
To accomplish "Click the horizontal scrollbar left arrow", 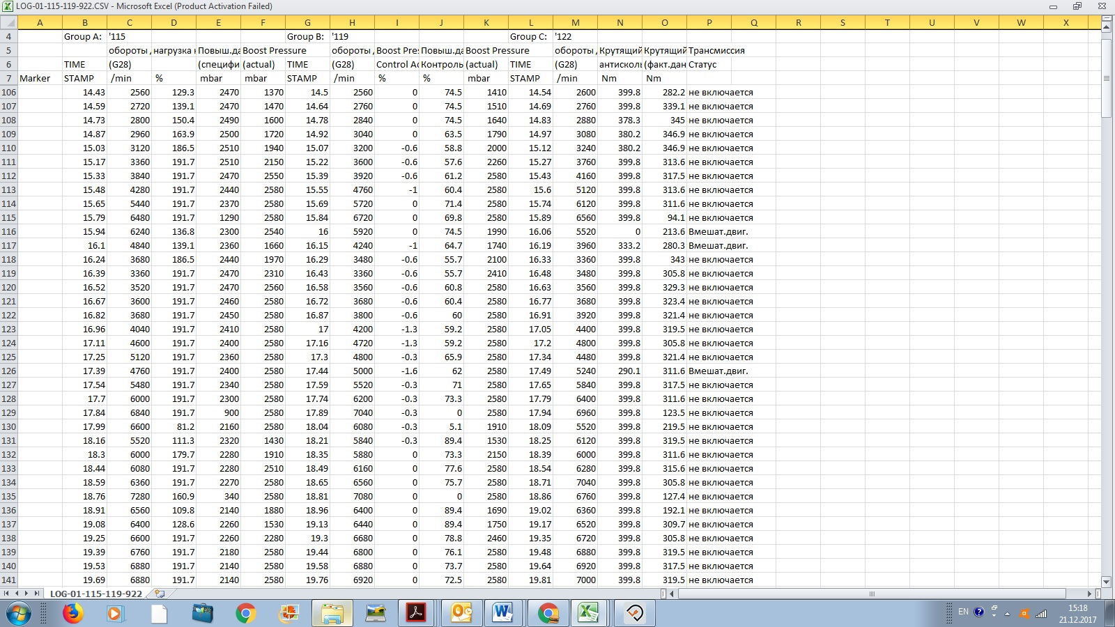I will (672, 594).
